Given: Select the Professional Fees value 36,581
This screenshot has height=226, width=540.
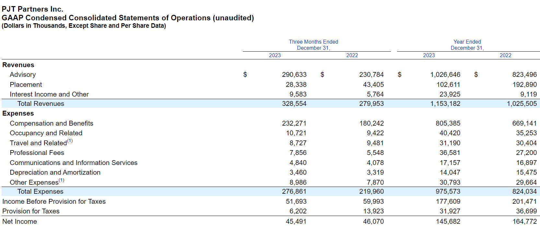Looking at the screenshot, I should [450, 153].
